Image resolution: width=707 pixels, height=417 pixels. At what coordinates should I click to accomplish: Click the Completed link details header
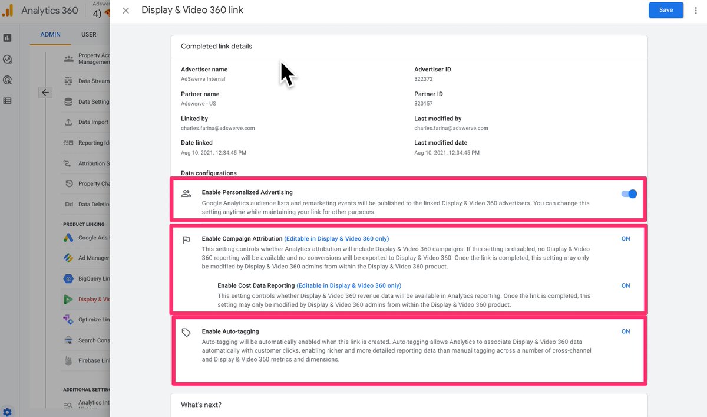216,46
